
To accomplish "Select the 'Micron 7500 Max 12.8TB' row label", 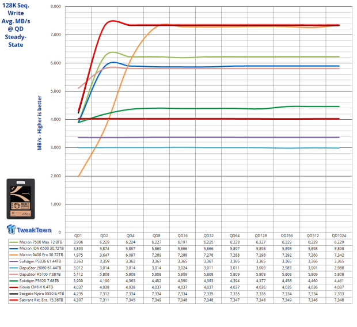I will tap(41, 242).
